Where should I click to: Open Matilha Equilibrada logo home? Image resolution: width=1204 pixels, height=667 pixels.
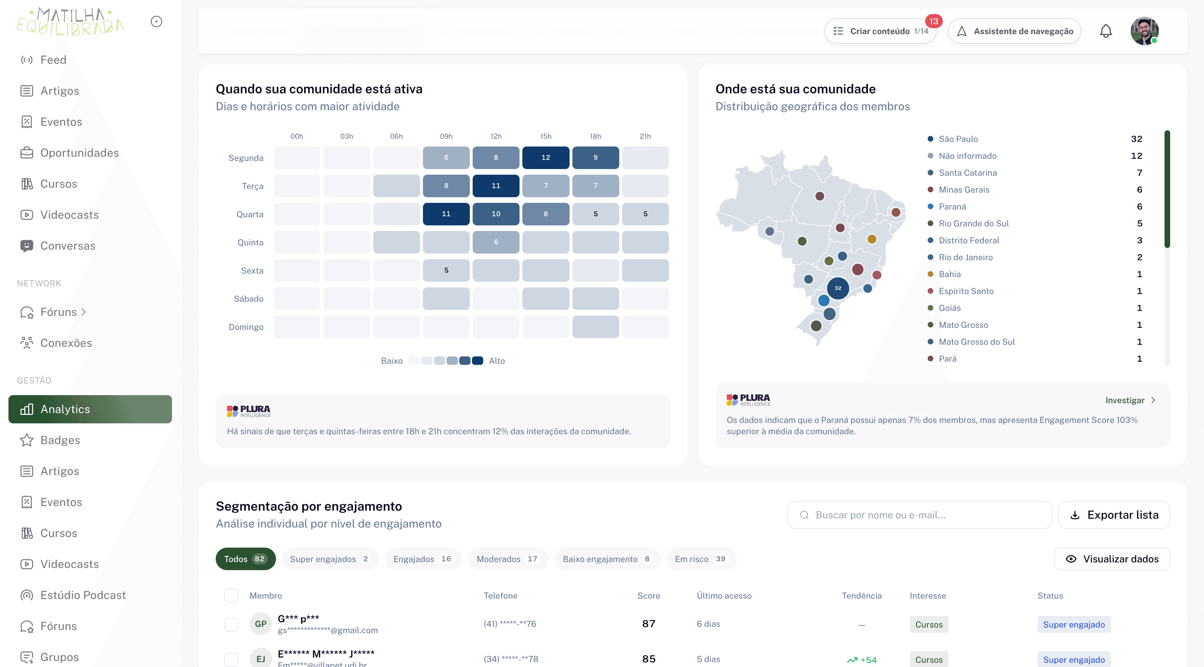click(70, 21)
